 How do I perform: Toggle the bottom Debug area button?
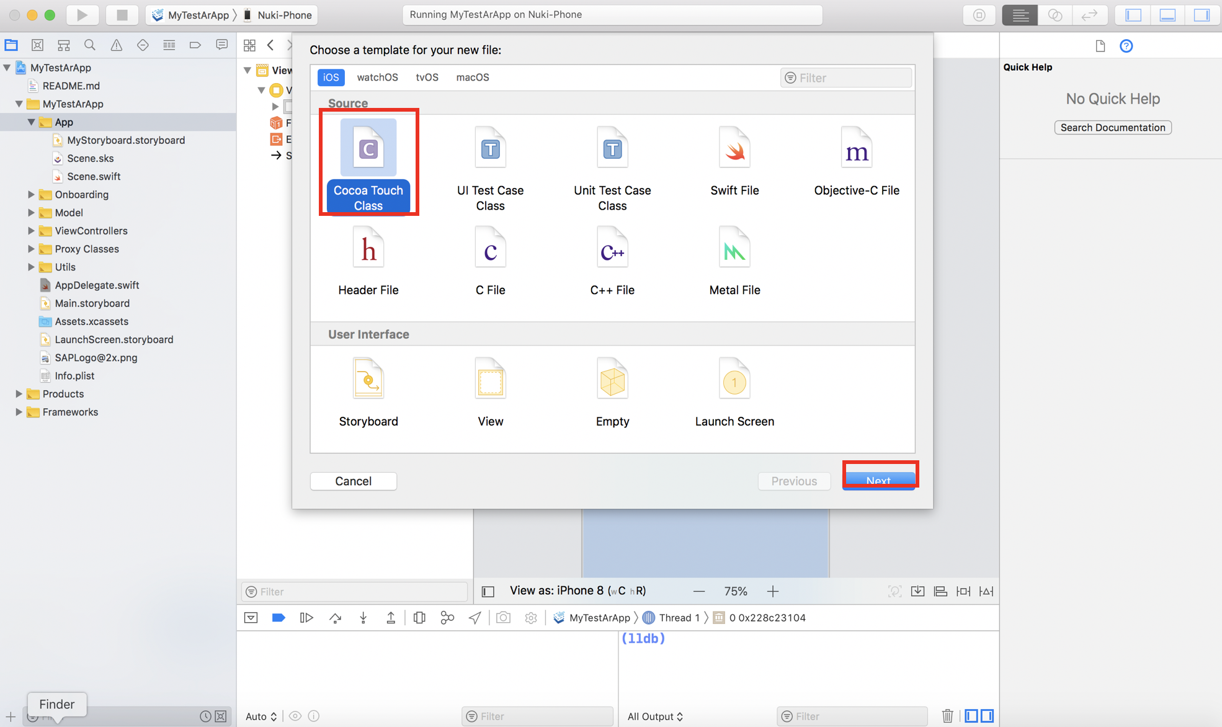pyautogui.click(x=1167, y=15)
